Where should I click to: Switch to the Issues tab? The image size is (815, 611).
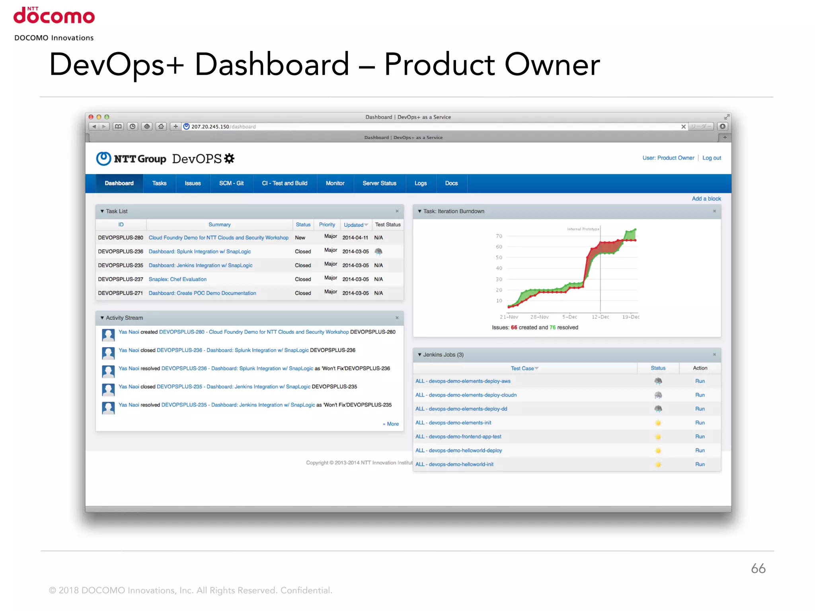click(193, 183)
